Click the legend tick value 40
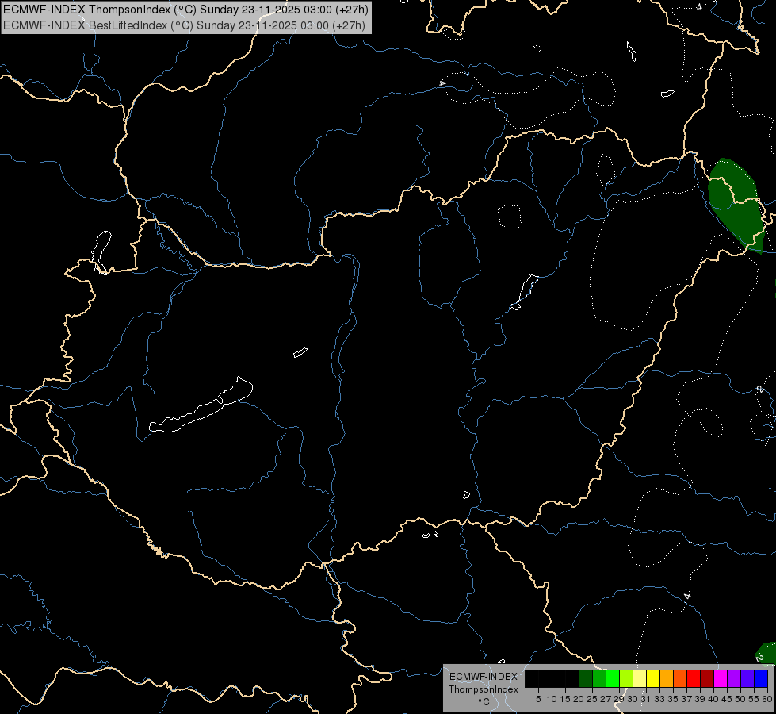This screenshot has width=776, height=714. pyautogui.click(x=713, y=699)
